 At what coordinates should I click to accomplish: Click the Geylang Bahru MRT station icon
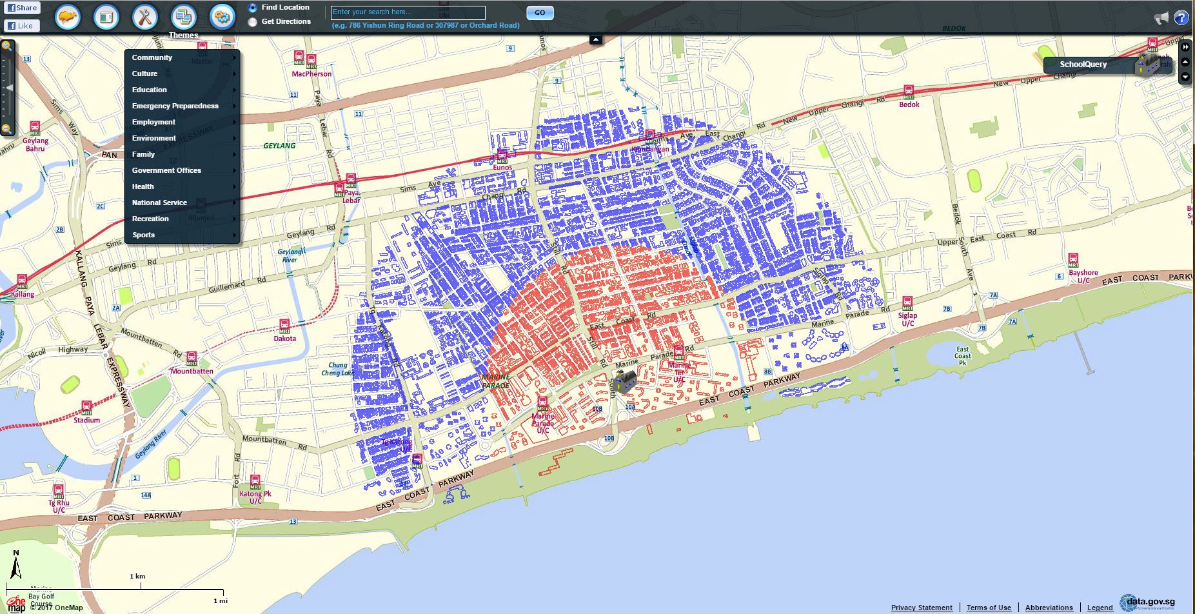pos(35,128)
